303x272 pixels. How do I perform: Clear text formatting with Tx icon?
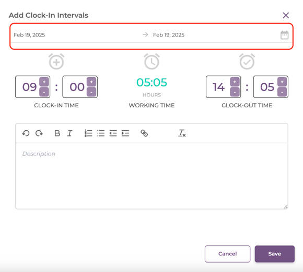tap(182, 133)
